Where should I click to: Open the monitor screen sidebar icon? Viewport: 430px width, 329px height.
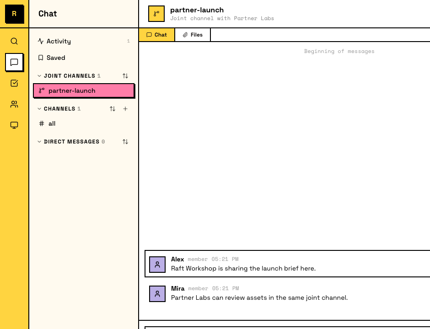click(14, 125)
